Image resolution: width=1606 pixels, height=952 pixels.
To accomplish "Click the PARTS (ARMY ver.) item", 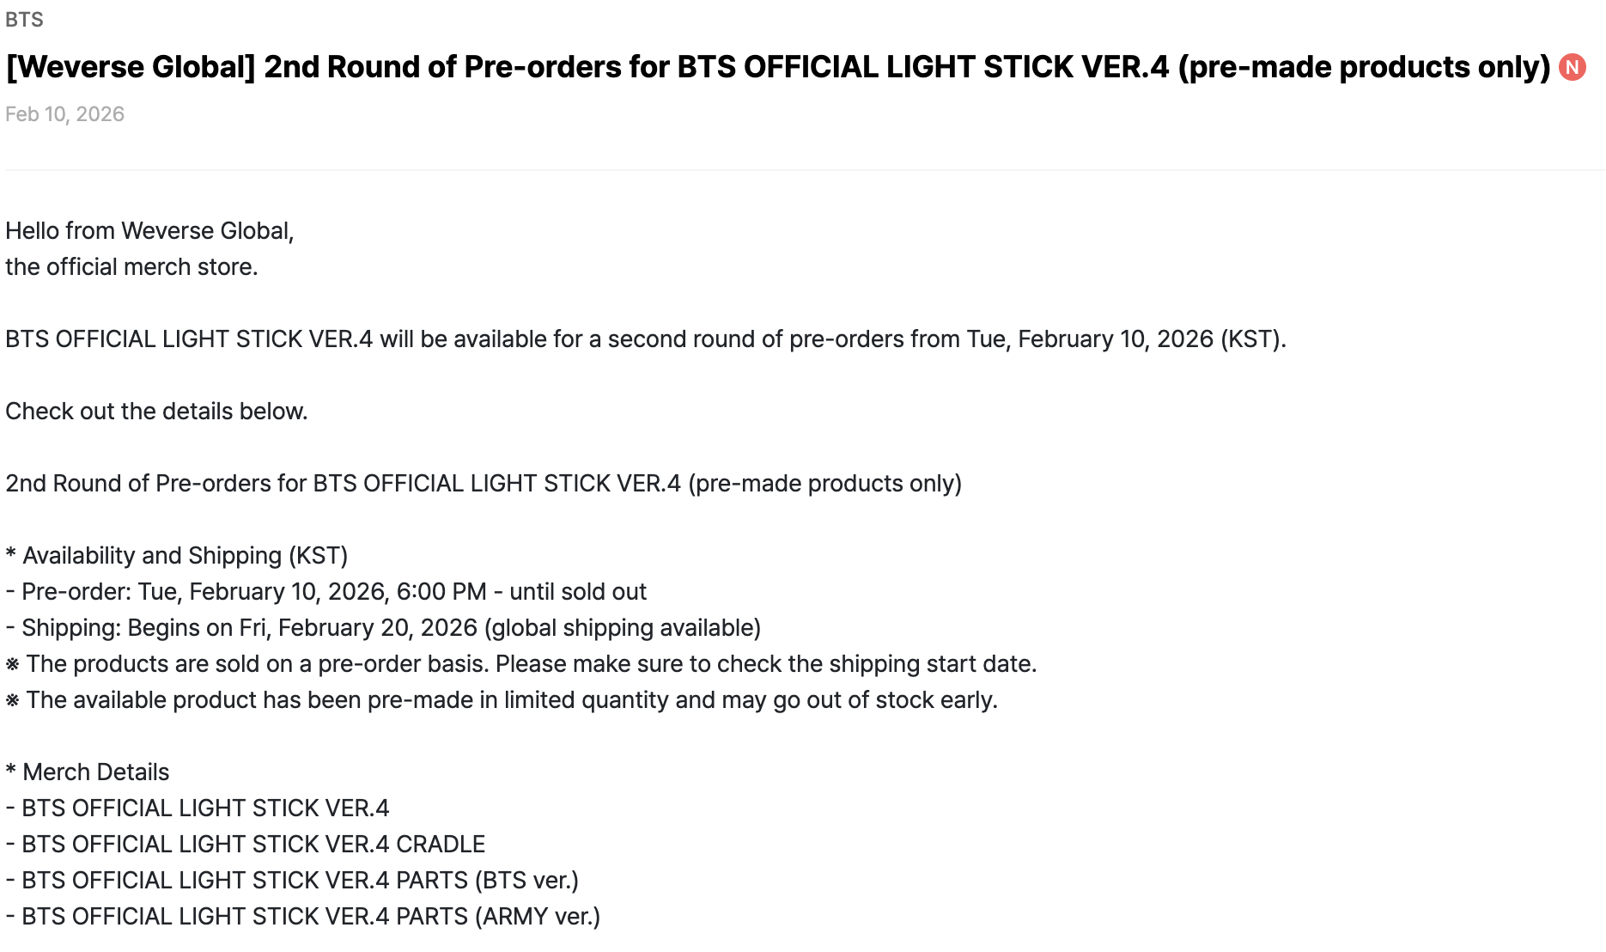I will click(303, 917).
